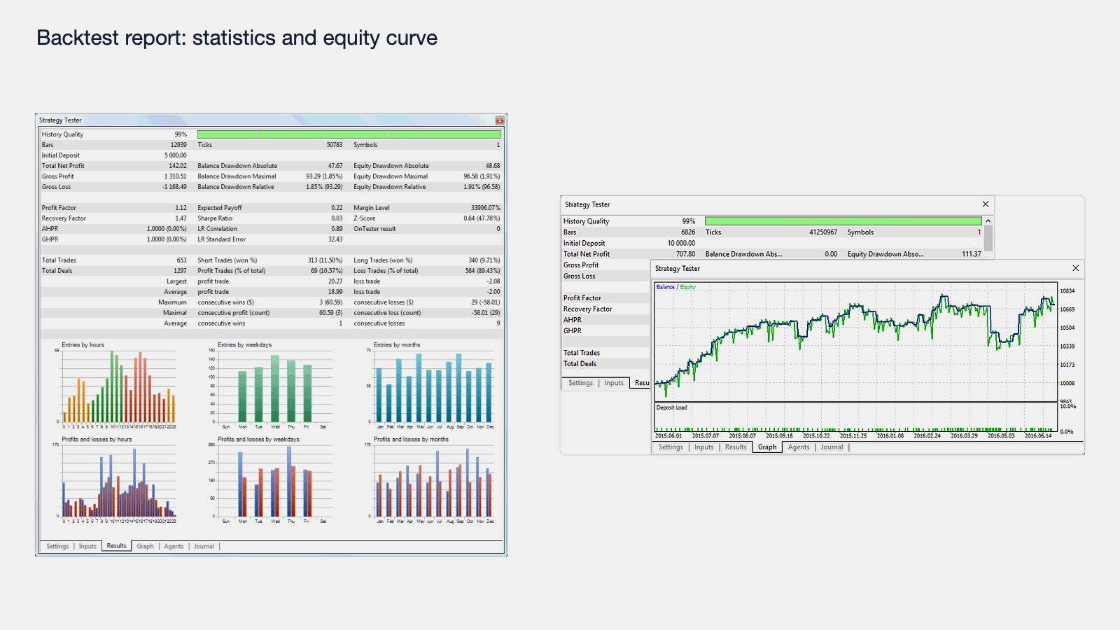This screenshot has height=630, width=1120.
Task: Click the Sharpe Ratio label
Action: point(215,218)
